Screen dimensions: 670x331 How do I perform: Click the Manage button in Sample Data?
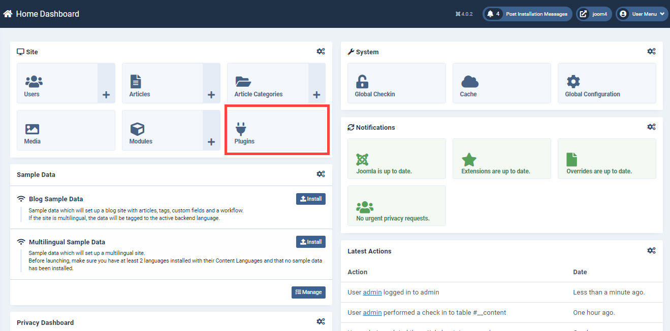pos(308,292)
